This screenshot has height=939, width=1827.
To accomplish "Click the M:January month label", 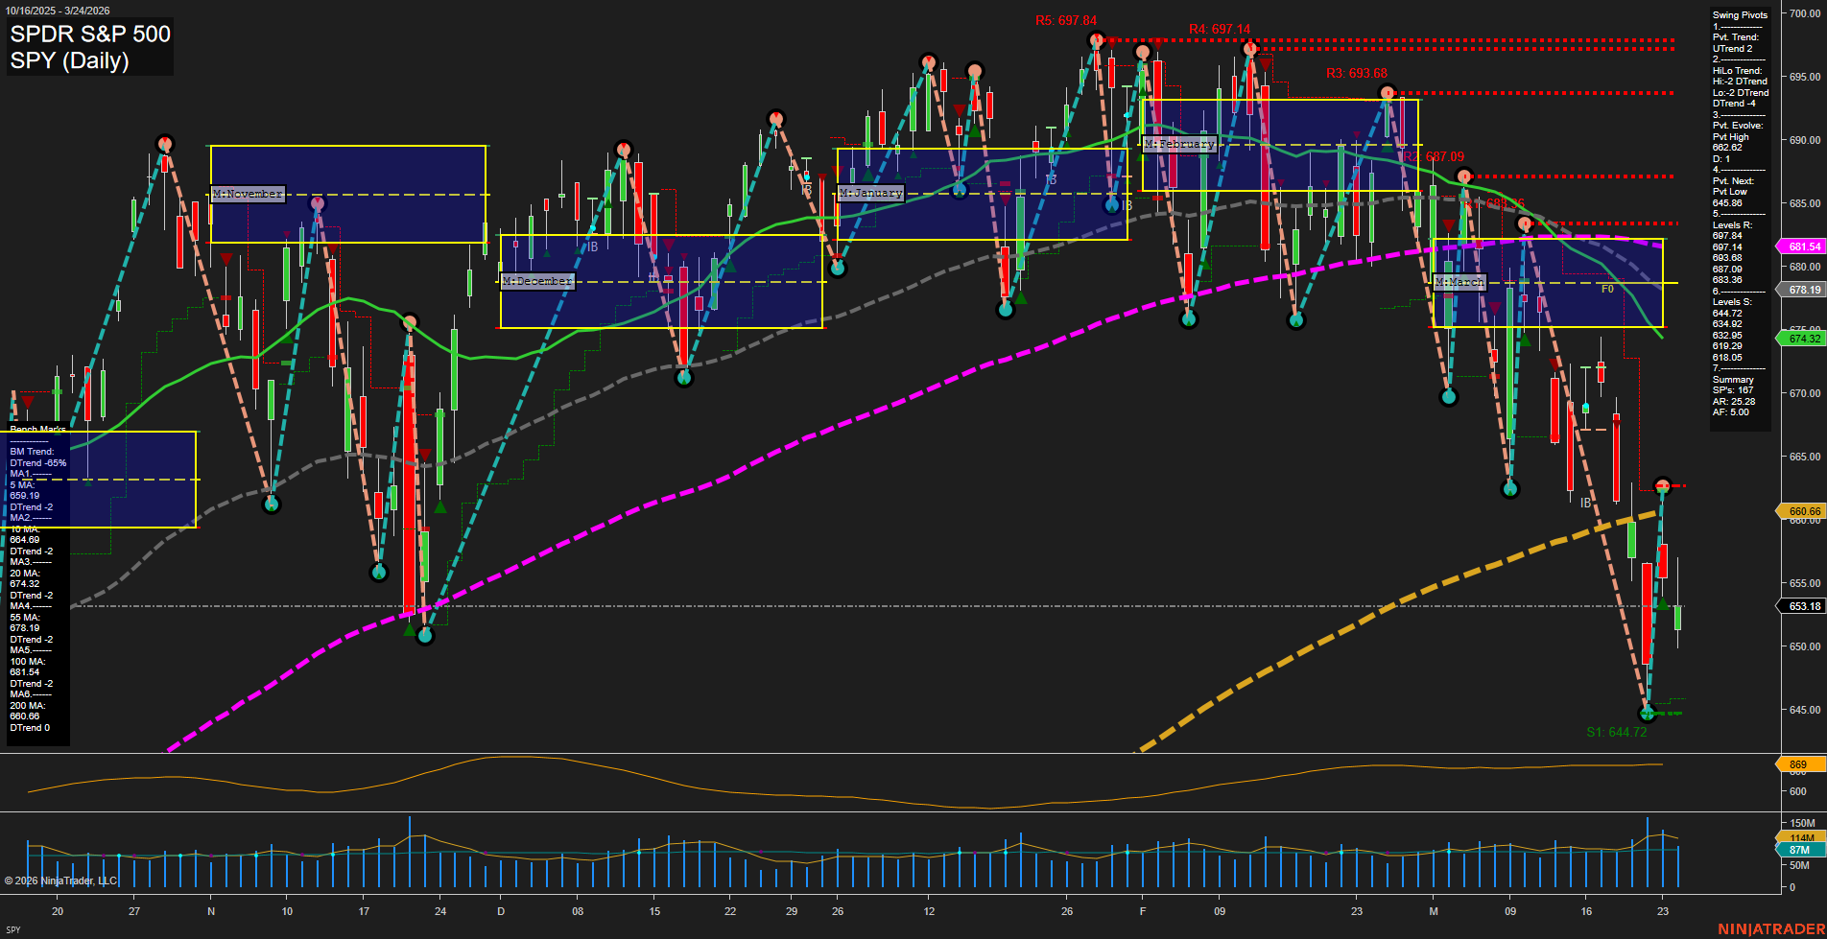I will pyautogui.click(x=870, y=193).
